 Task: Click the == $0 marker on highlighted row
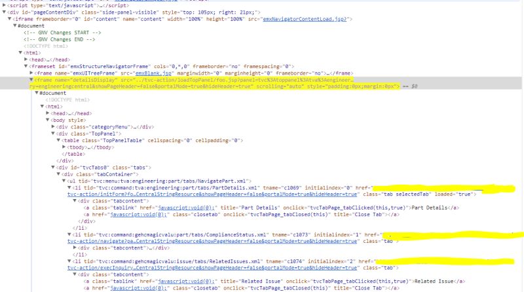[410, 86]
